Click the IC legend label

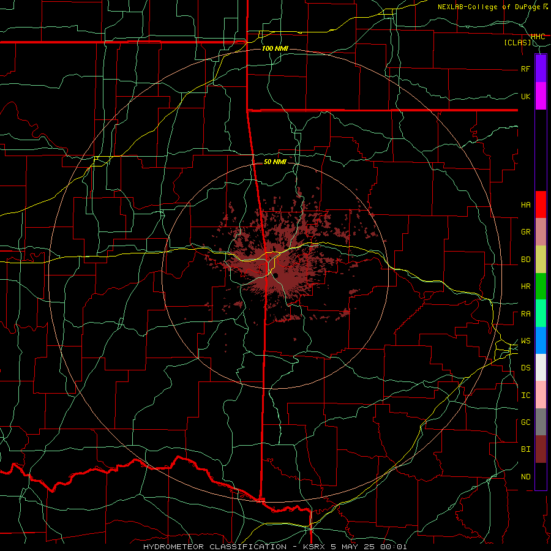[x=525, y=395]
